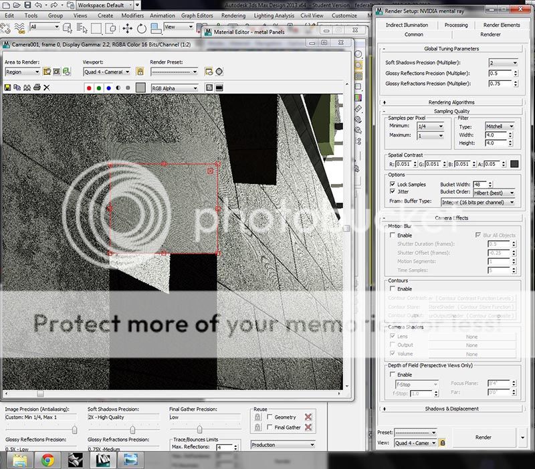This screenshot has height=469, width=535.
Task: Select the Move tool in the main toolbar
Action: point(126,28)
